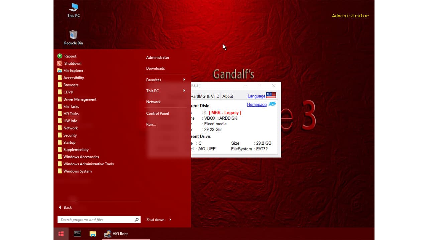This screenshot has width=428, height=240.
Task: Click inside the search programs field
Action: click(x=94, y=219)
